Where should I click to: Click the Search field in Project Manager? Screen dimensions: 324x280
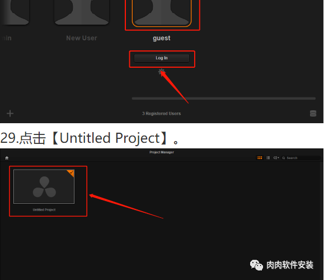301,158
